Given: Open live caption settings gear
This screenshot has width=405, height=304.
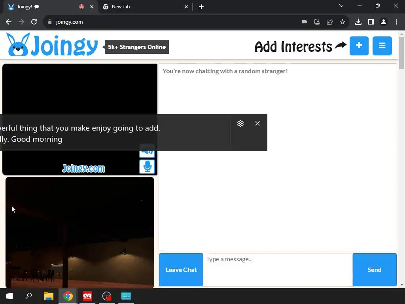Looking at the screenshot, I should click(240, 123).
